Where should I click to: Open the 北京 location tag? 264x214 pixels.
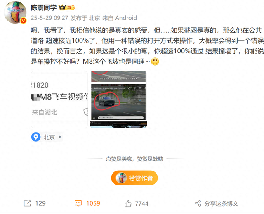tap(47, 137)
